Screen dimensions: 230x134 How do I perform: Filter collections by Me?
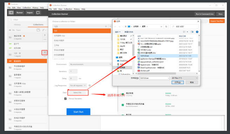13,30
